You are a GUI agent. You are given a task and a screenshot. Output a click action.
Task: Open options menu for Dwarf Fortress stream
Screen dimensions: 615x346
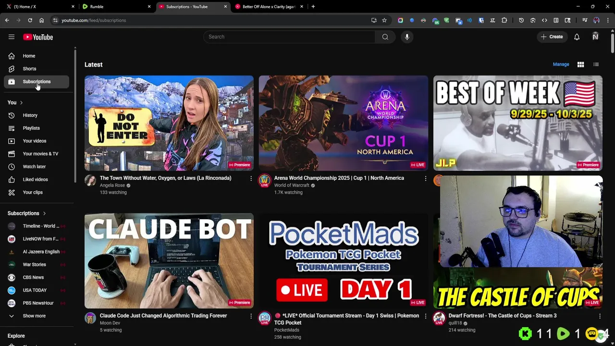pyautogui.click(x=600, y=316)
